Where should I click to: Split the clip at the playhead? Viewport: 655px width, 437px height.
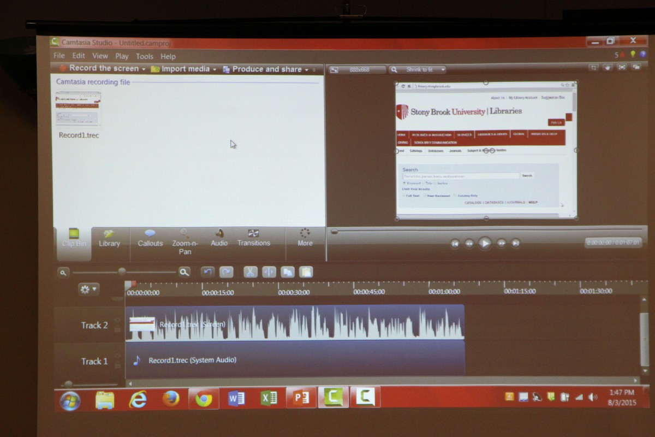tap(269, 271)
